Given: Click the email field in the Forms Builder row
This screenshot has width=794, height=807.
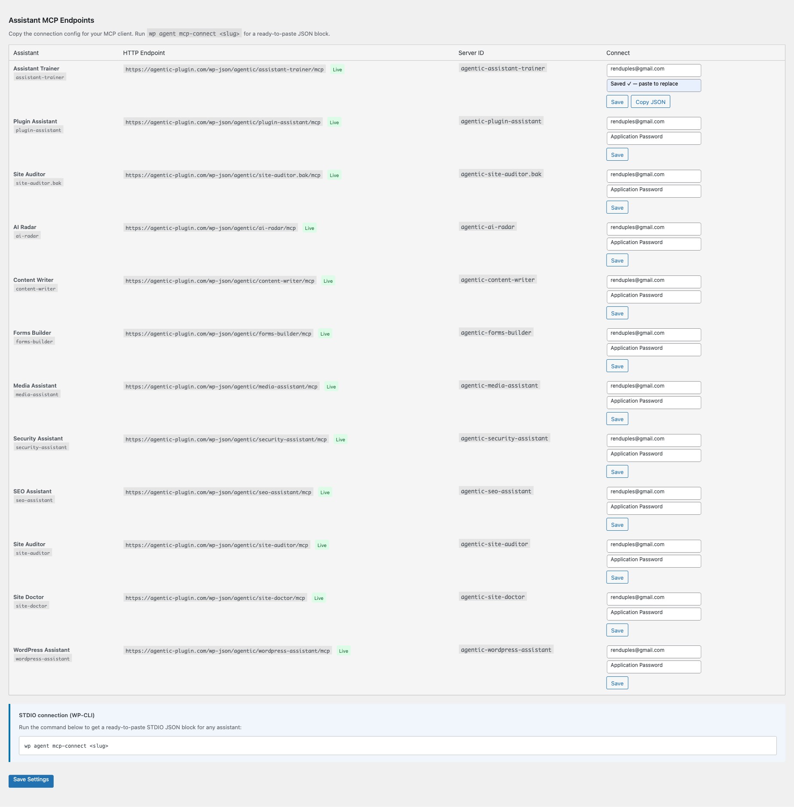Looking at the screenshot, I should (x=653, y=334).
